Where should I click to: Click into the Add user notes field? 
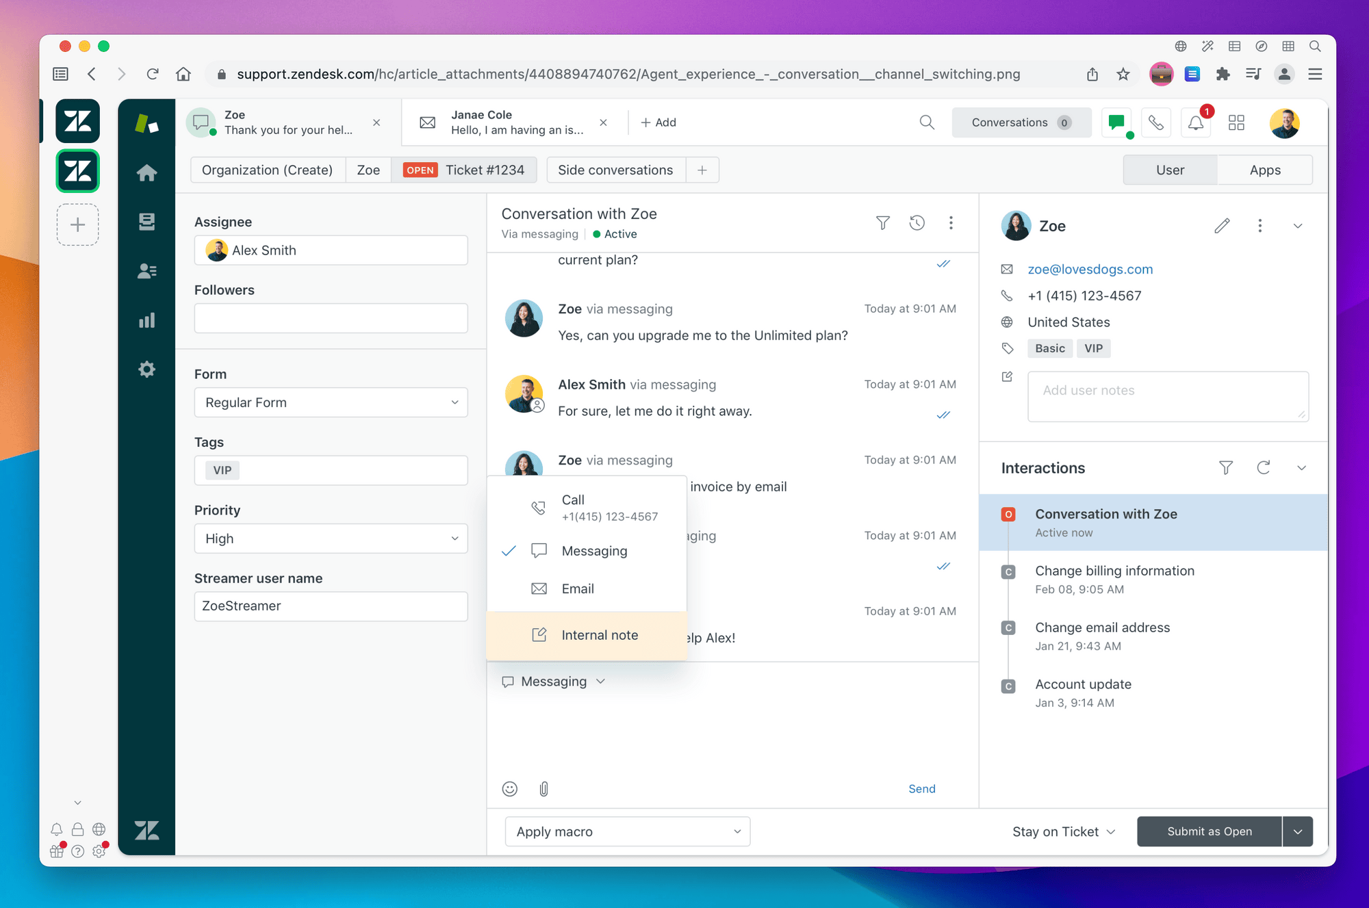click(x=1167, y=396)
